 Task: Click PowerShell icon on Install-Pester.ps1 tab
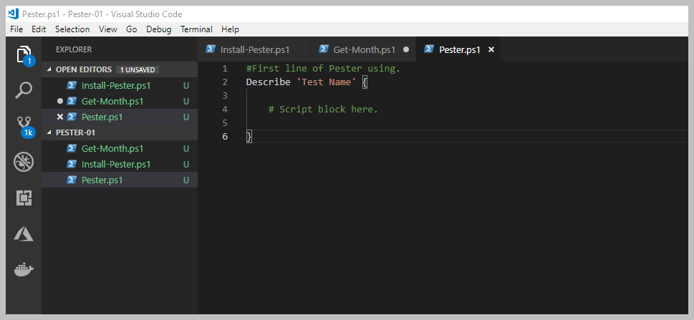coord(211,49)
